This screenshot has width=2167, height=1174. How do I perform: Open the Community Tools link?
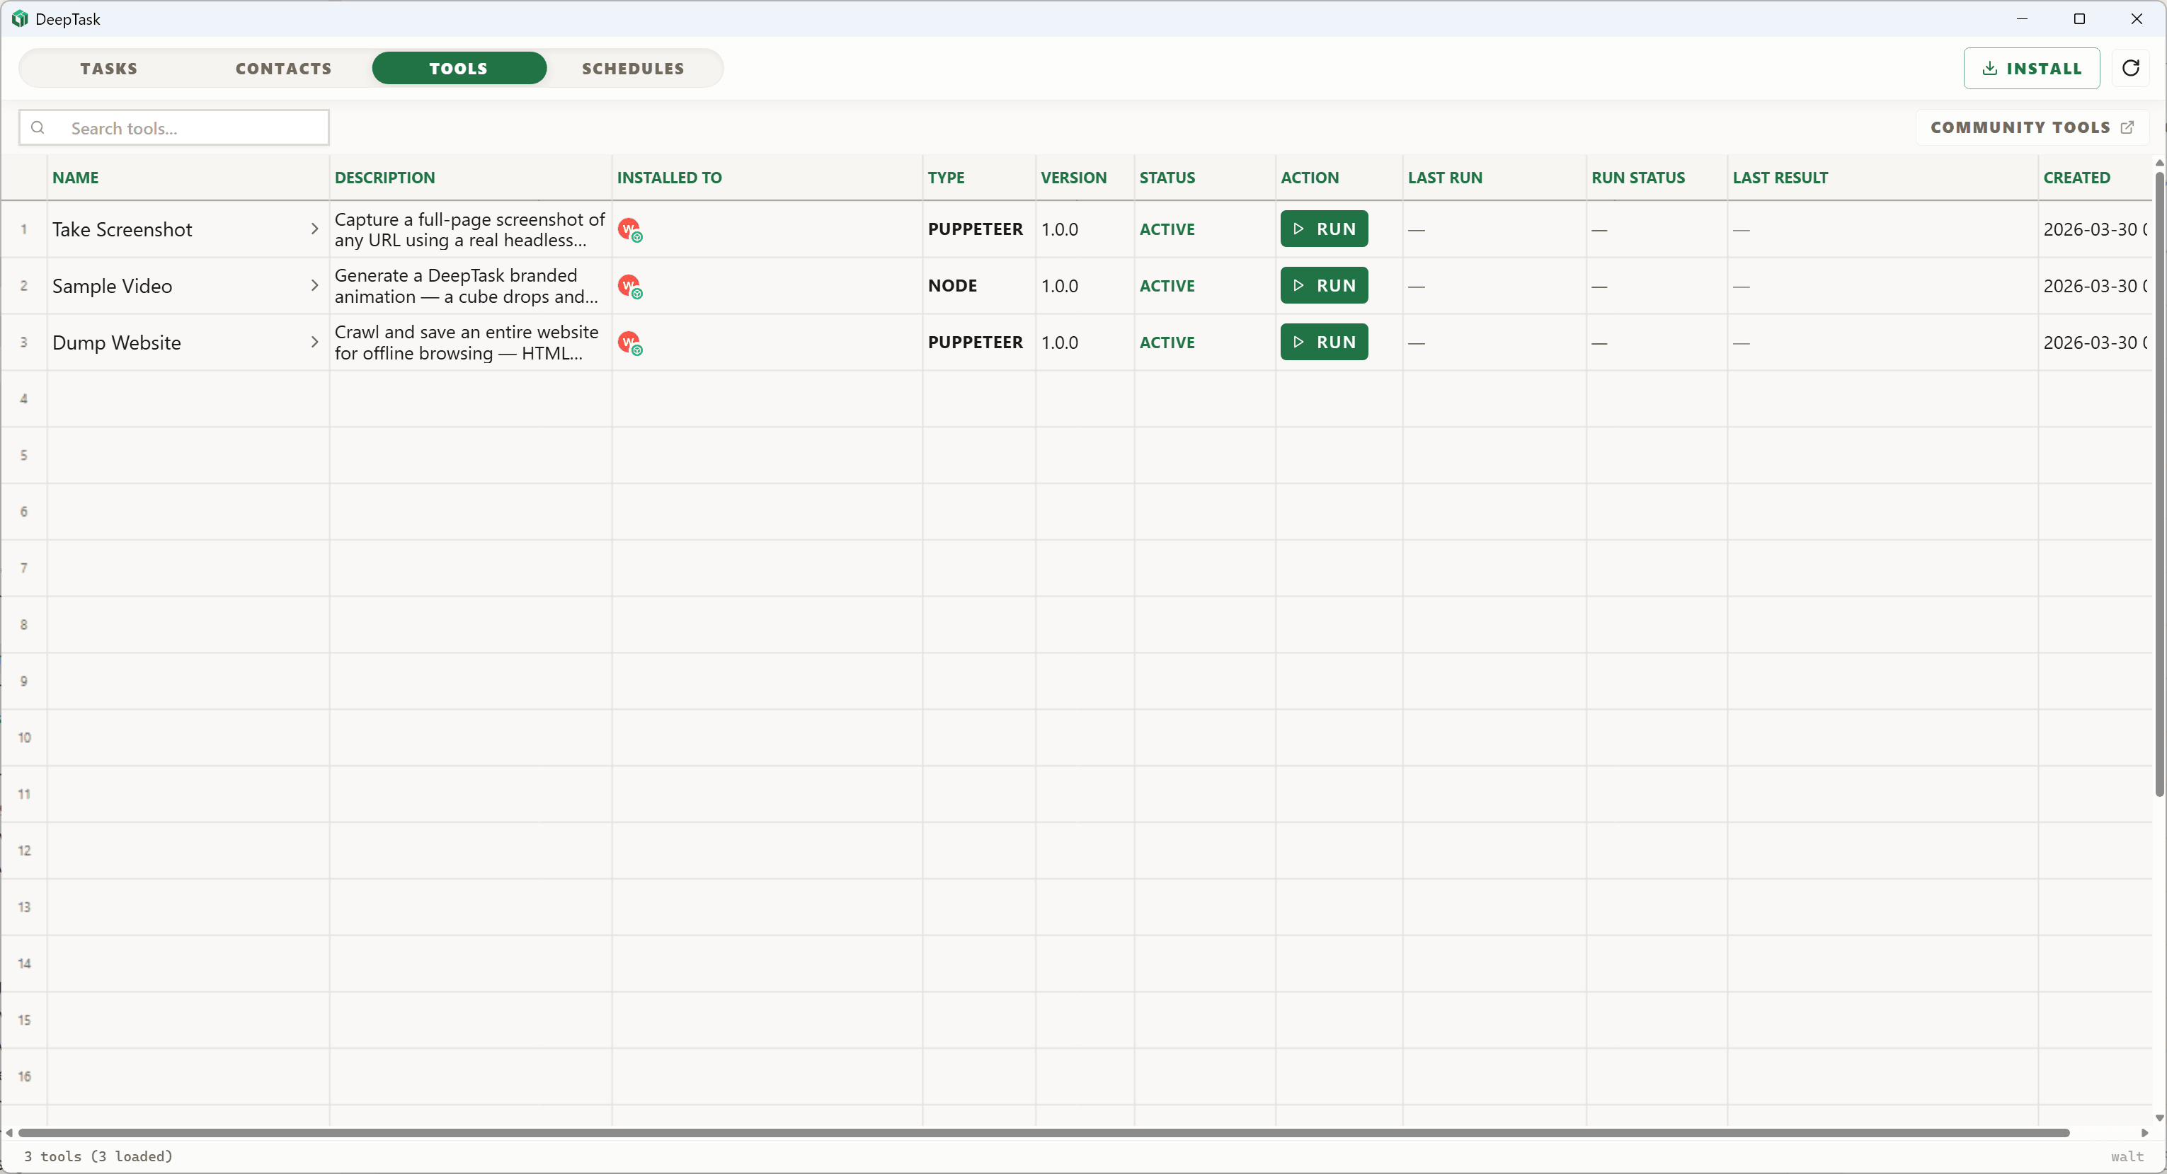pyautogui.click(x=2019, y=128)
